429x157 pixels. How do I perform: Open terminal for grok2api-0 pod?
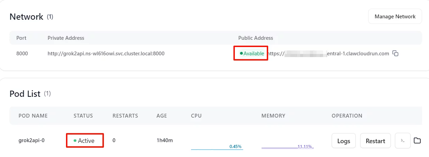click(403, 141)
